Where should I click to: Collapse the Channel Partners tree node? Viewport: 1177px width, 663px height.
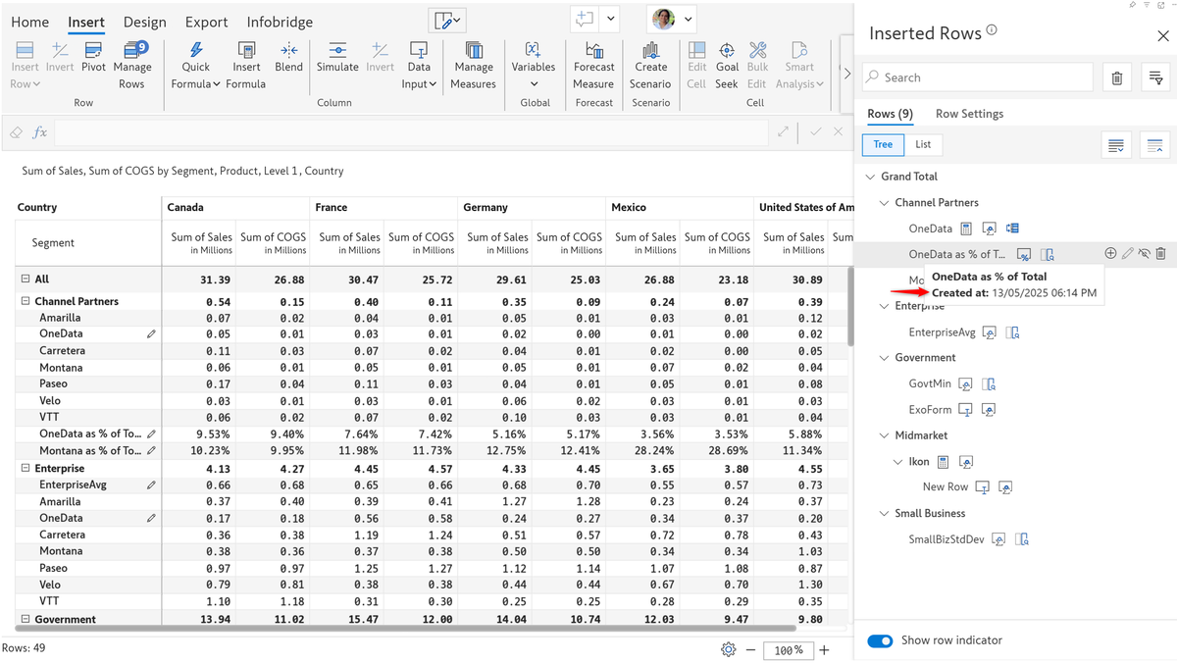click(x=885, y=203)
